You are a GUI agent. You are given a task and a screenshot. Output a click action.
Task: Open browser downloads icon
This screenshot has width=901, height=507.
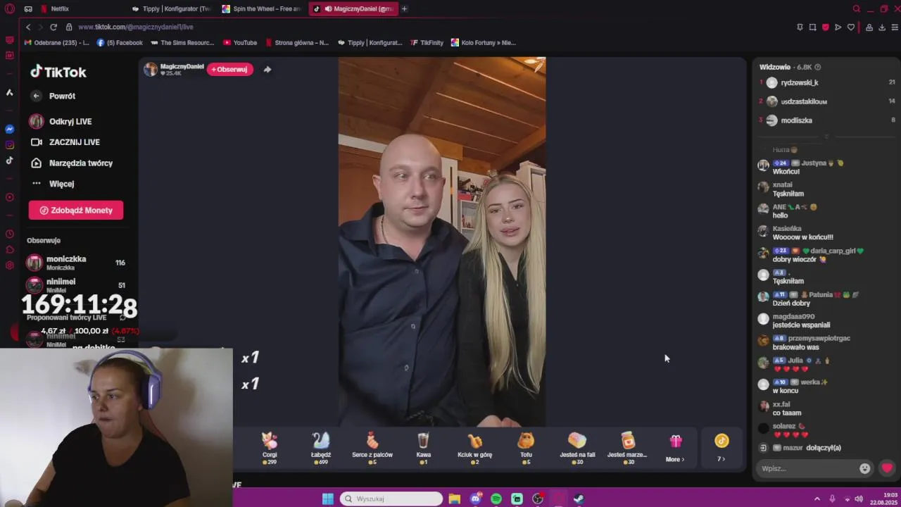[881, 27]
